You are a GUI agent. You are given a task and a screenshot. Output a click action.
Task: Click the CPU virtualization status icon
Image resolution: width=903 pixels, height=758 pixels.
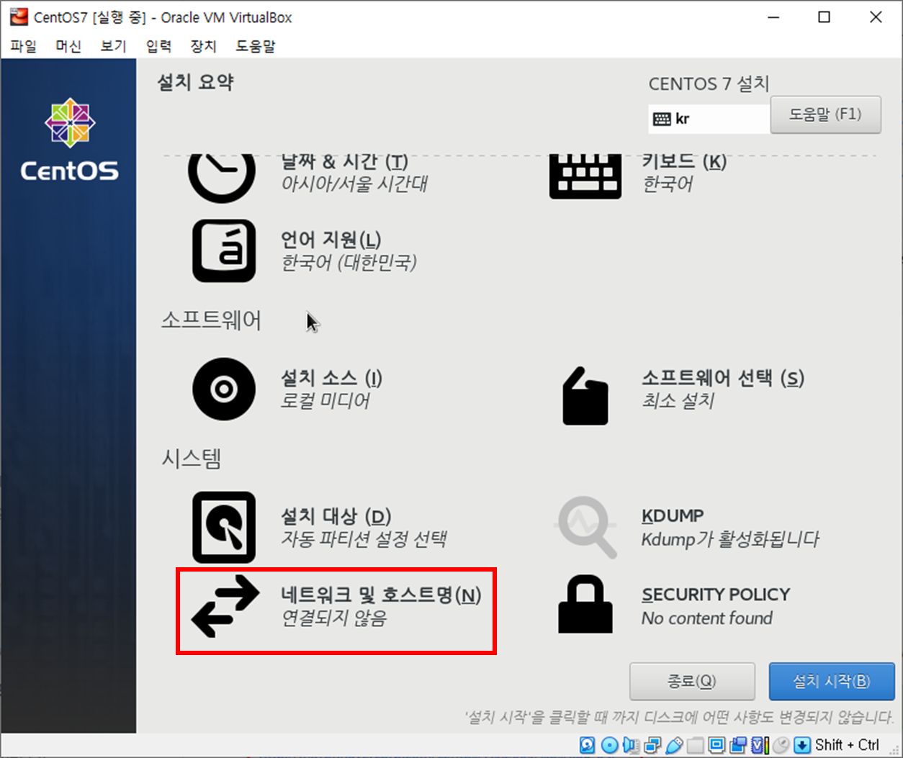click(x=760, y=745)
